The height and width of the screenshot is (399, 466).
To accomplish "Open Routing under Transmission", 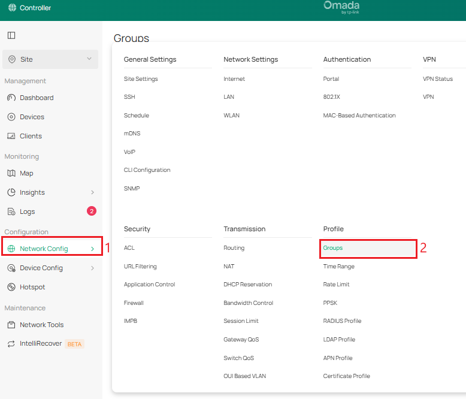I will click(234, 247).
